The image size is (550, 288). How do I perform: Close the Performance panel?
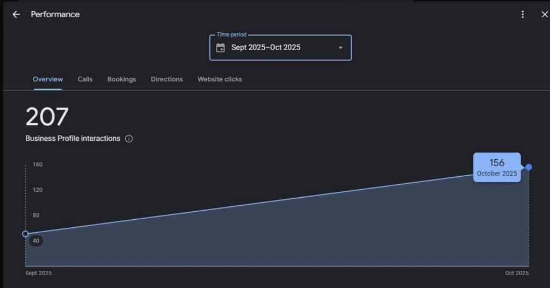click(x=544, y=15)
